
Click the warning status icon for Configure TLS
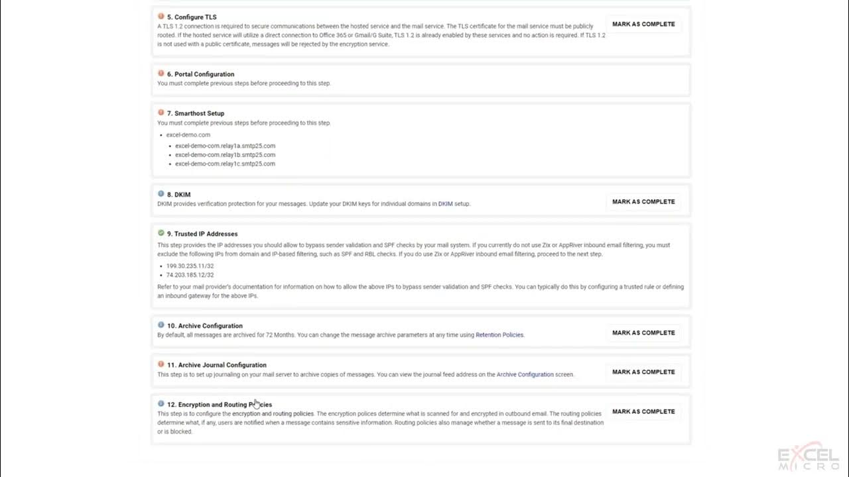[x=161, y=17]
